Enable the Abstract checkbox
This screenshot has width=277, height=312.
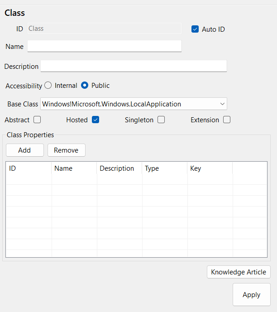point(37,120)
